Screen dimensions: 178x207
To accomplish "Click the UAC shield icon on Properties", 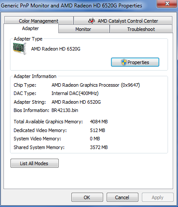I will (124, 62).
